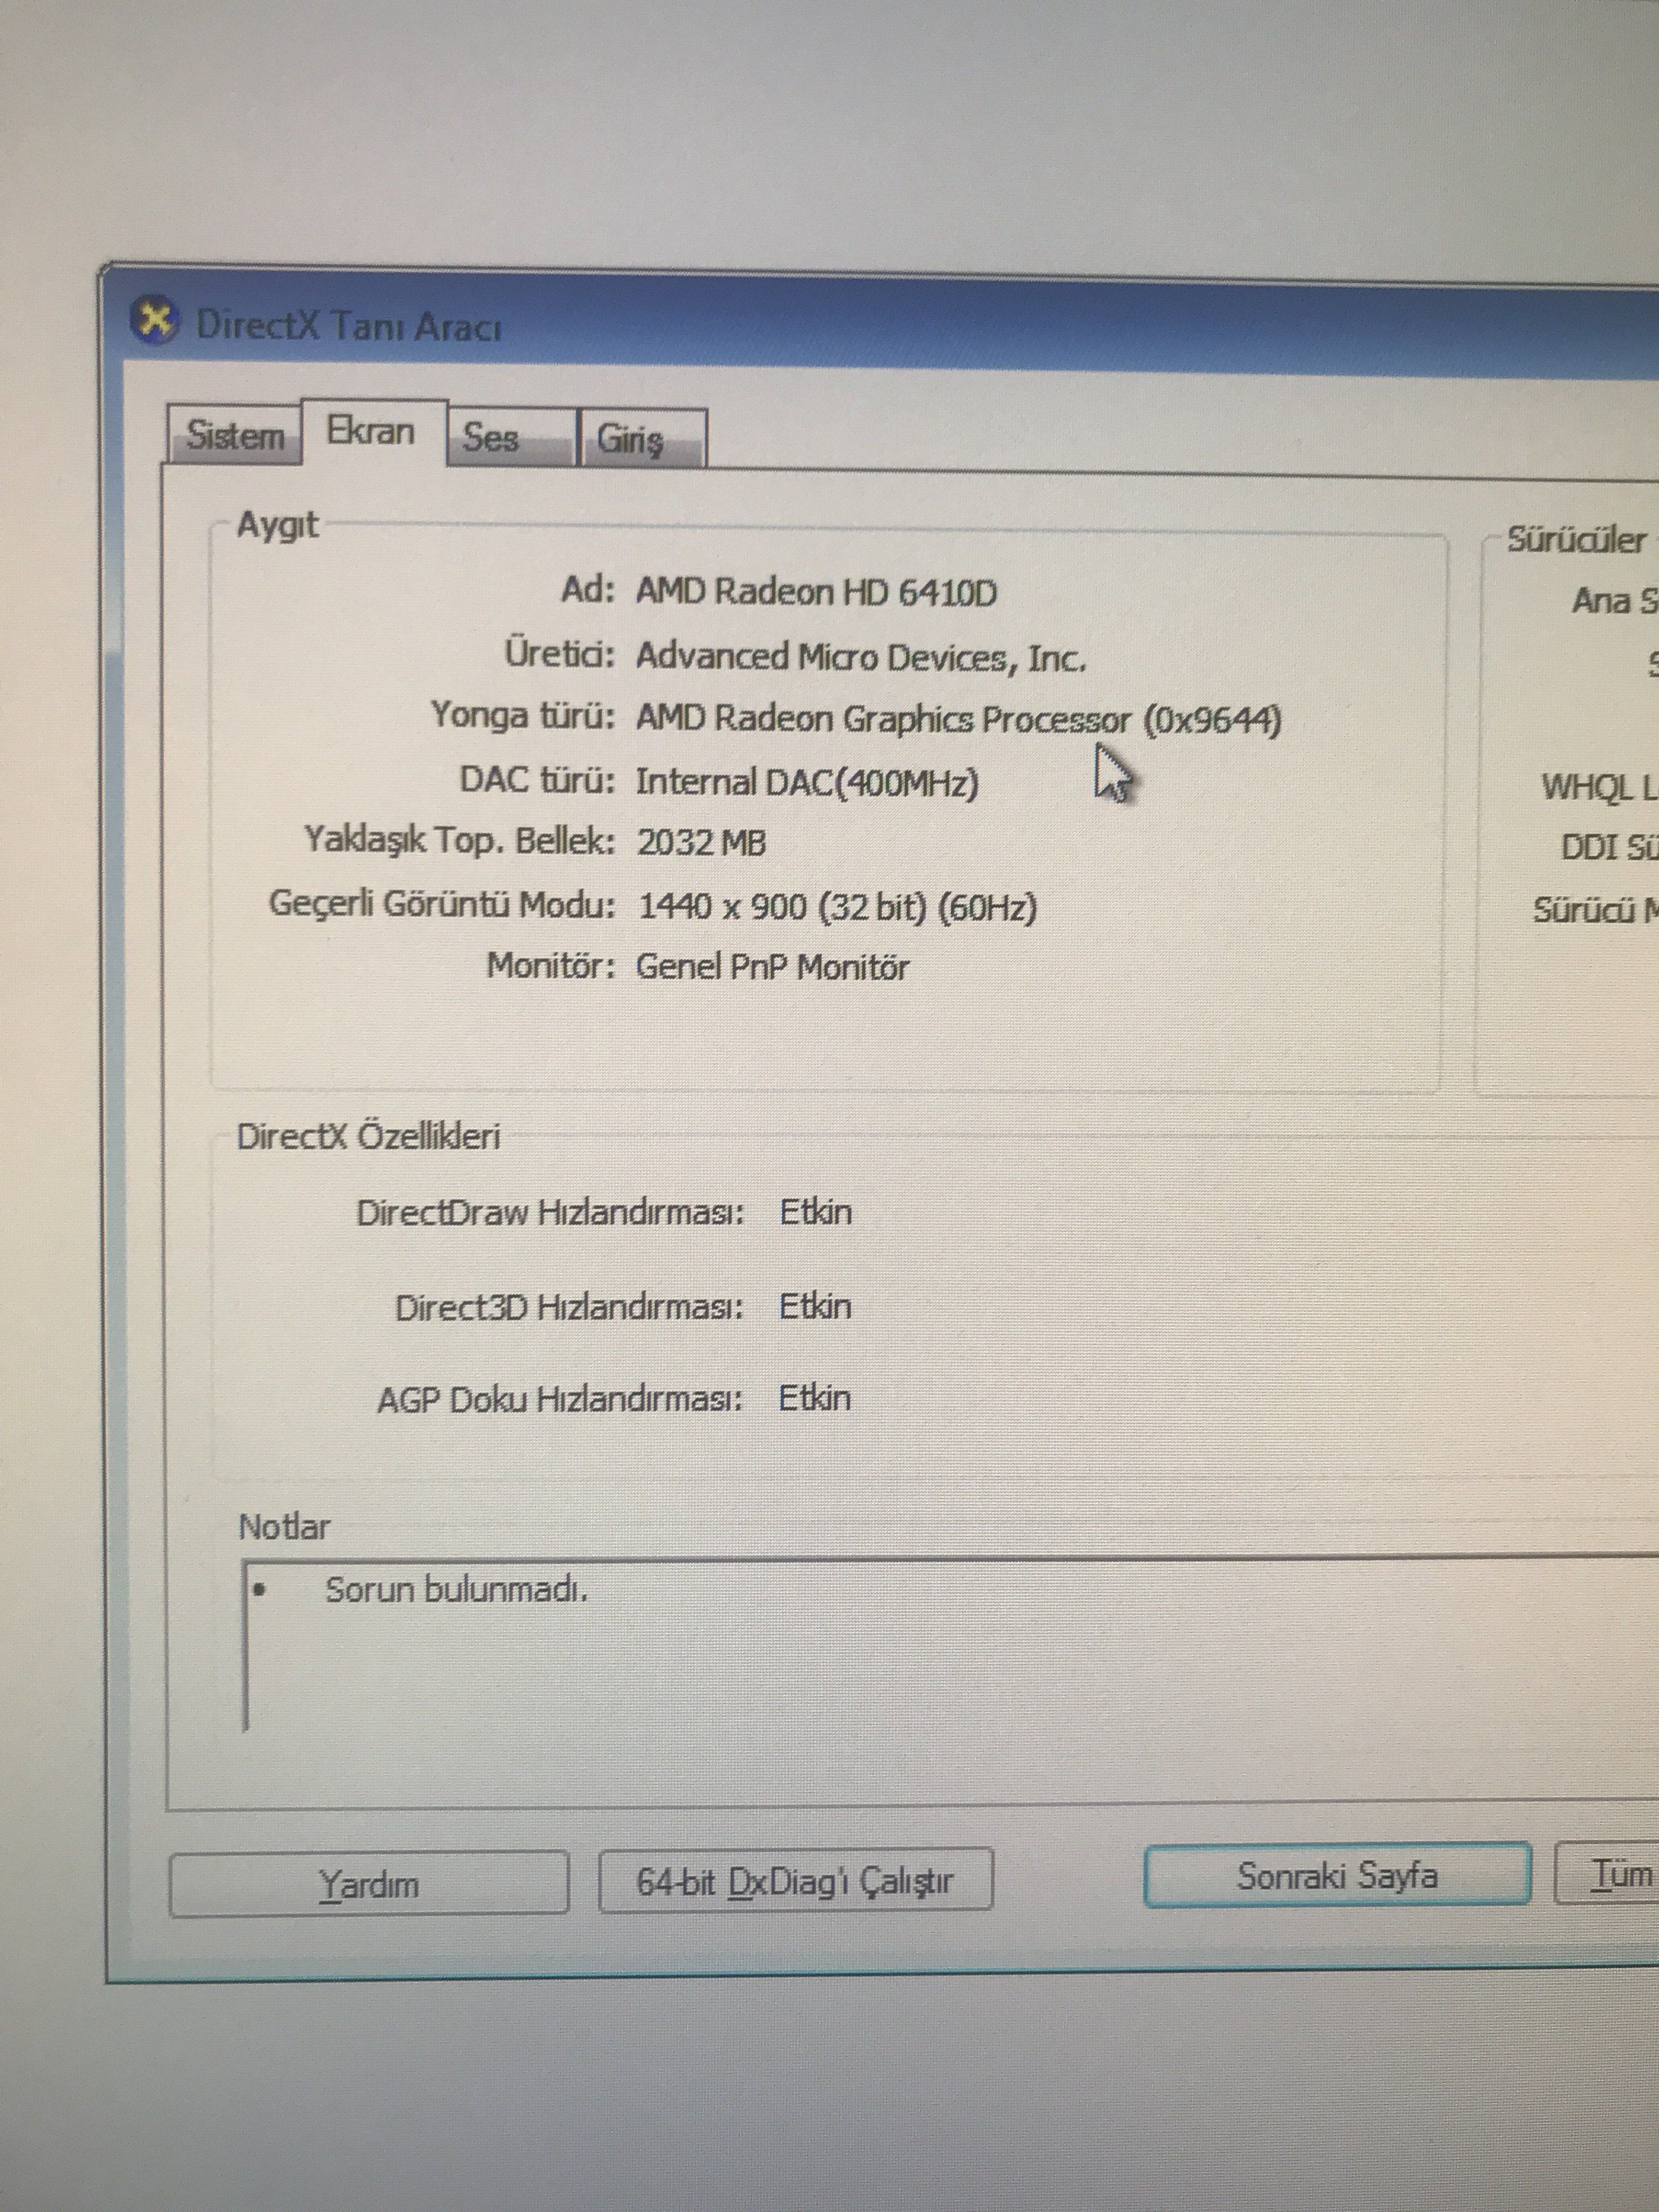The width and height of the screenshot is (1659, 2212).
Task: Click the DirectDraw Hızlandırması Etkin status
Action: [815, 1212]
